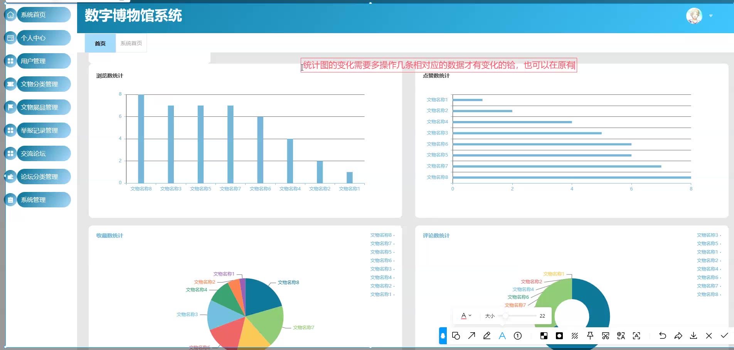Screen dimensions: 734x350
Task: Click the black square with white dot tool
Action: [559, 336]
